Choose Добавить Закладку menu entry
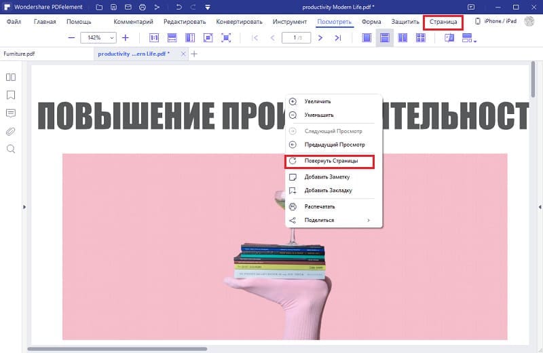The height and width of the screenshot is (353, 543). coord(333,190)
